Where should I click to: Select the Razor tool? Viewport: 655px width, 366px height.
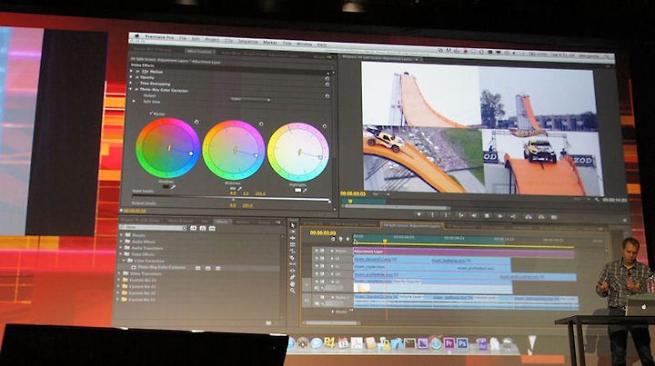pyautogui.click(x=292, y=258)
